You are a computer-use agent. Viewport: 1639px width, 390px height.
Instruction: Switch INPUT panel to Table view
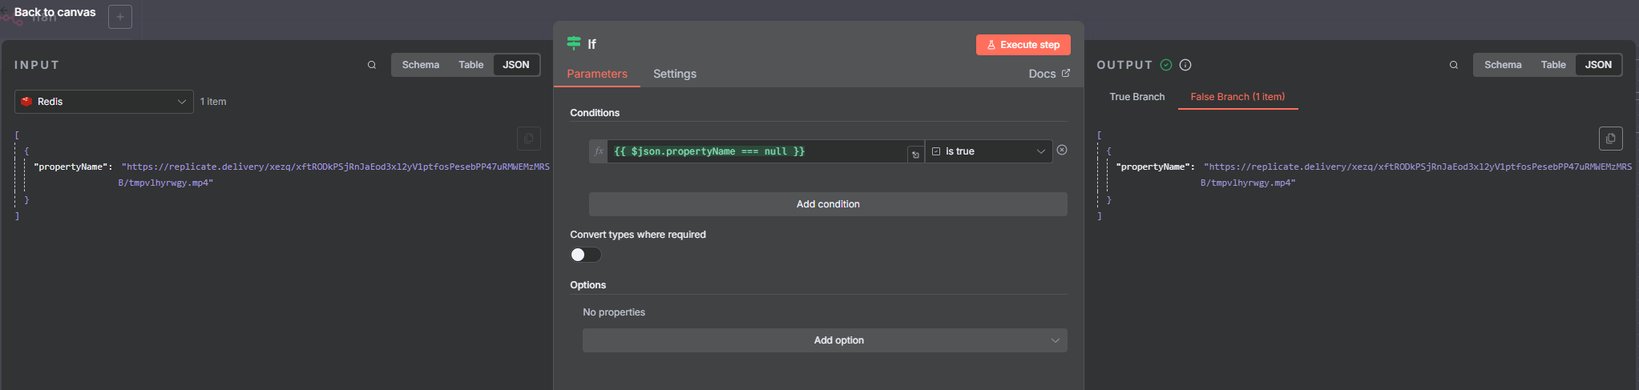pos(471,65)
